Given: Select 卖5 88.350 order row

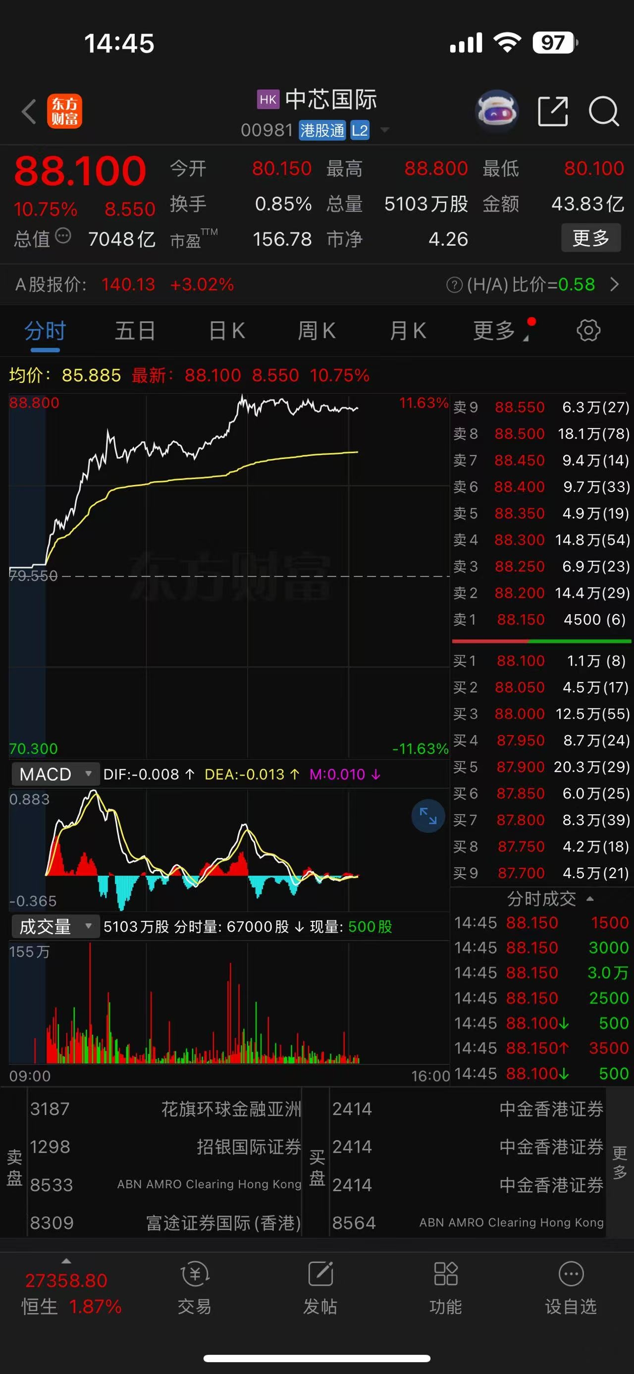Looking at the screenshot, I should point(541,513).
